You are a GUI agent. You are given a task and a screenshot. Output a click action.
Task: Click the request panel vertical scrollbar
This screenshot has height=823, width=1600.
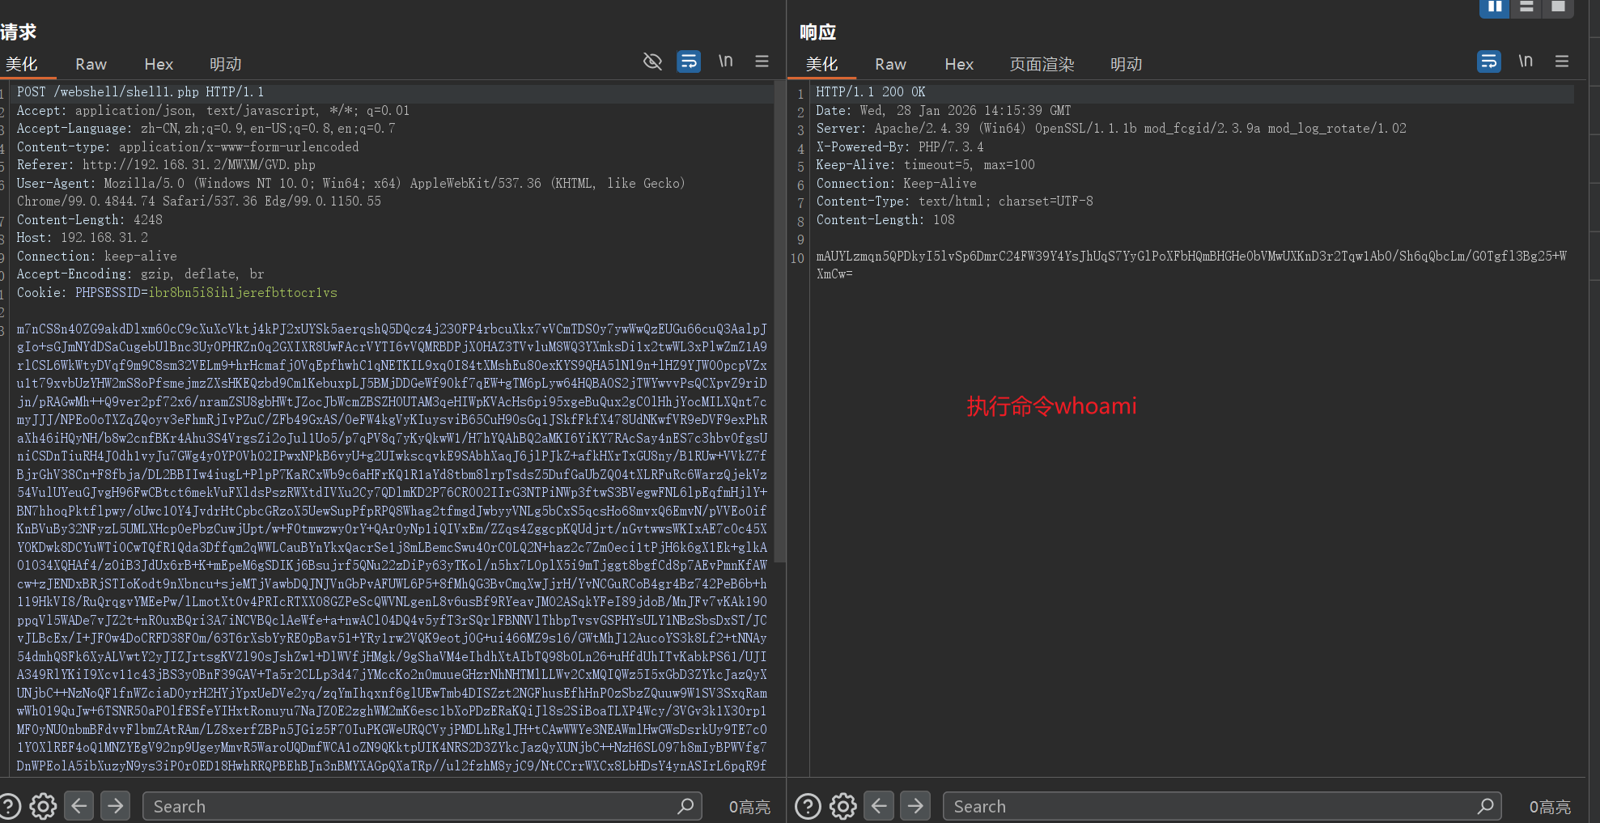779,324
